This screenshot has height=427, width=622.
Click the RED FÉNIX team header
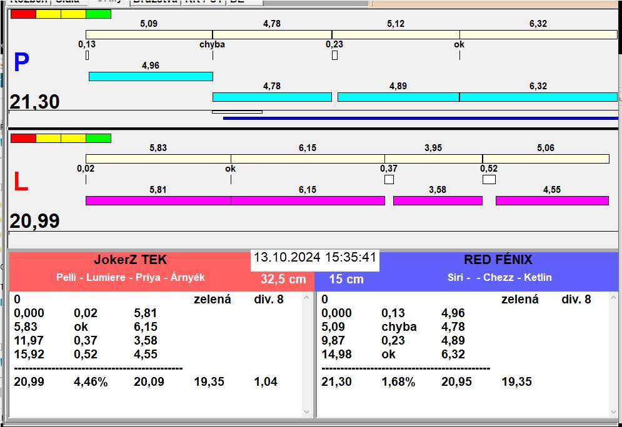point(498,260)
